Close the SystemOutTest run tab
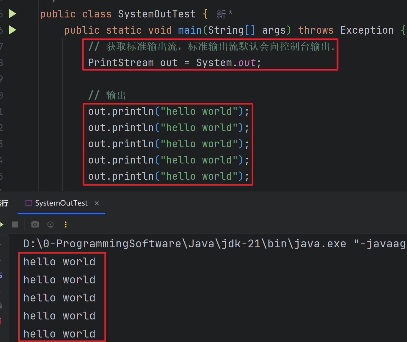Screen dimensions: 407x342 tap(97, 203)
